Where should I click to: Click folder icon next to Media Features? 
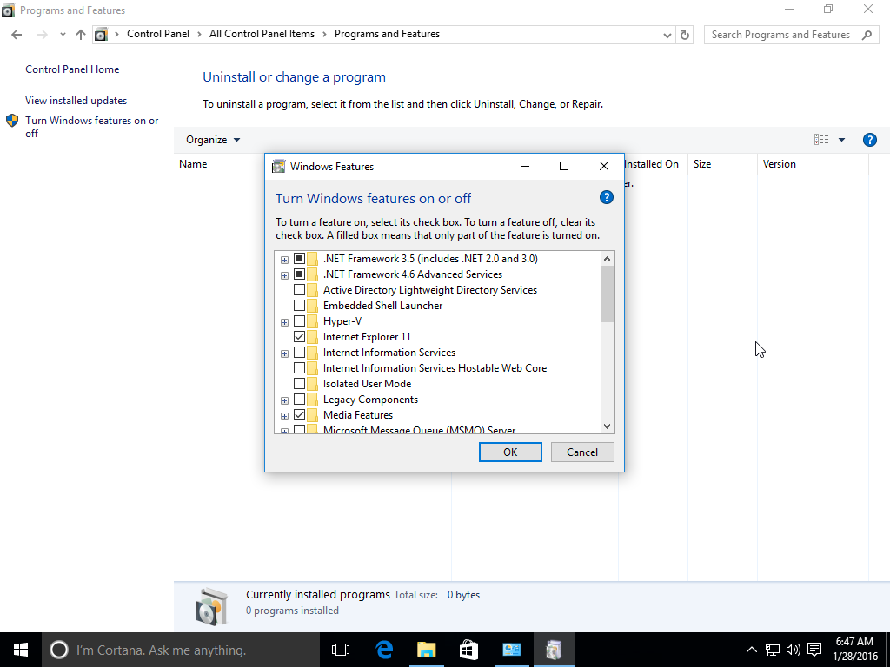click(x=313, y=414)
